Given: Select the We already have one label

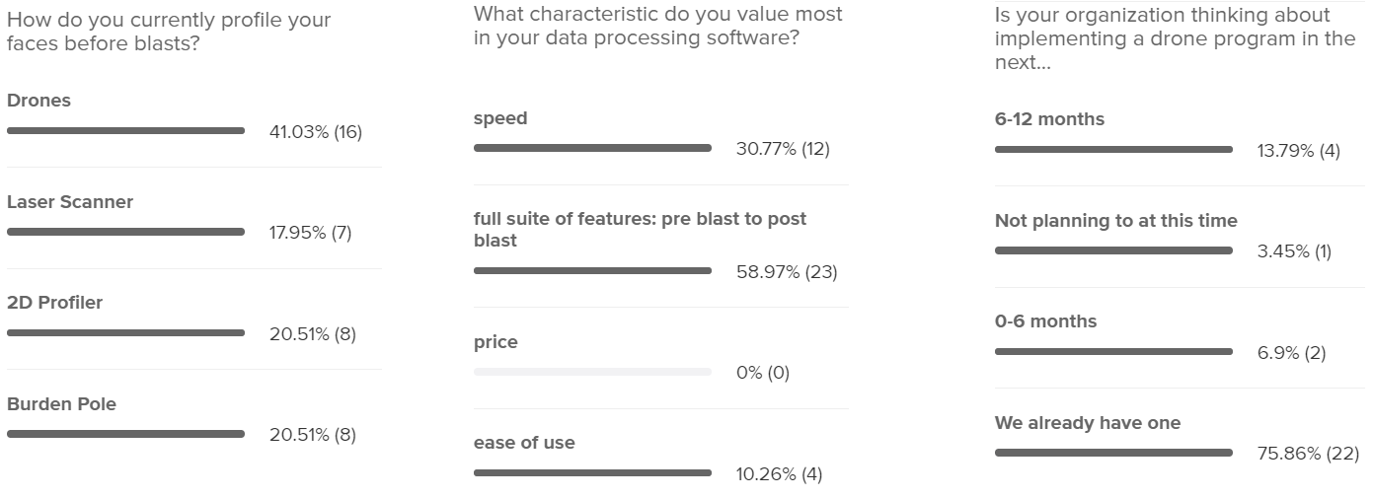Looking at the screenshot, I should (x=1088, y=423).
